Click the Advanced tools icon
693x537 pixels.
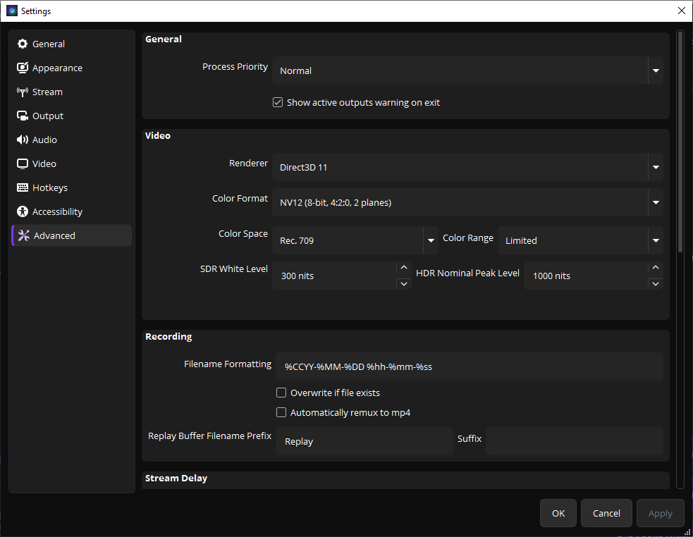click(24, 235)
